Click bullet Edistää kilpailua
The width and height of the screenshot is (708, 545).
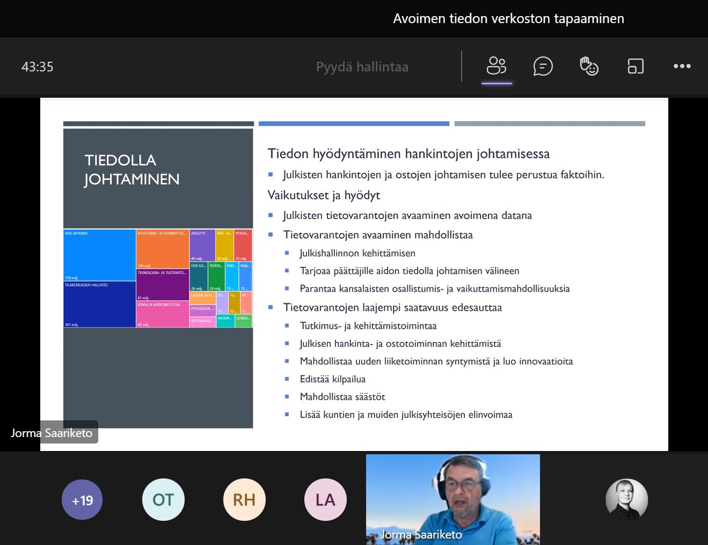point(333,379)
